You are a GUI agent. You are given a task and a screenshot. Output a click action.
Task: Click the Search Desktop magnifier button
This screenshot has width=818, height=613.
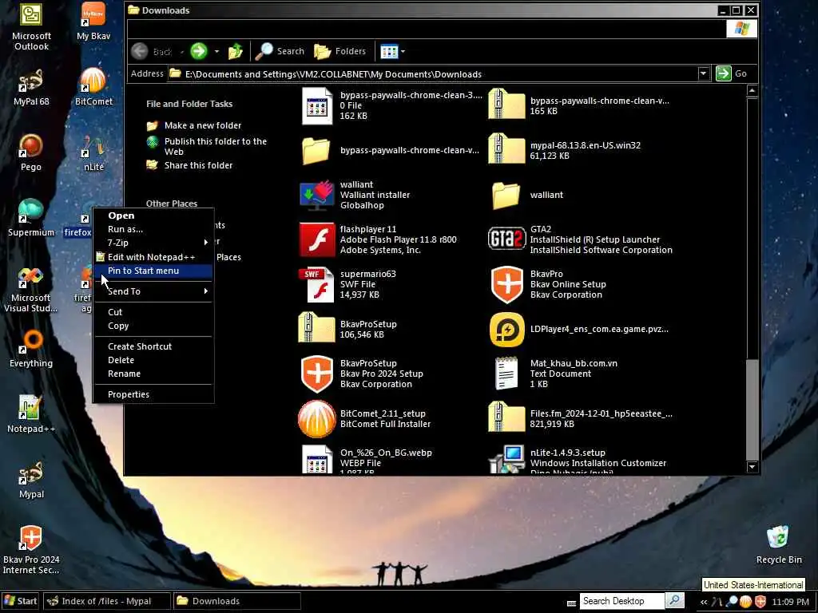click(674, 601)
